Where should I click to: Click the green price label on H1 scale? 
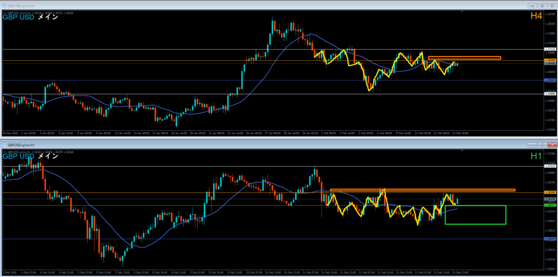click(550, 206)
